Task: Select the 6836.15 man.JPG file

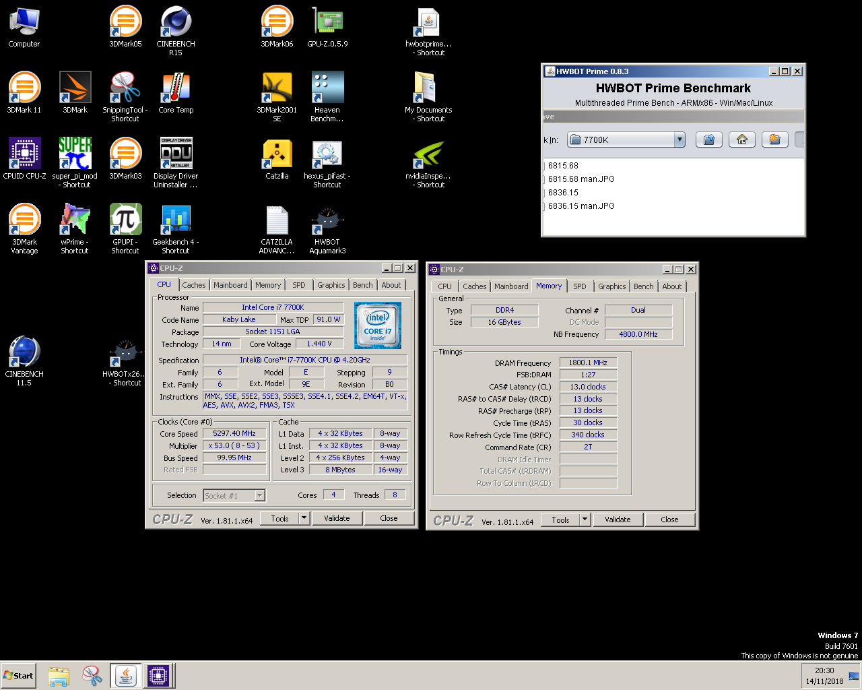Action: [x=581, y=206]
